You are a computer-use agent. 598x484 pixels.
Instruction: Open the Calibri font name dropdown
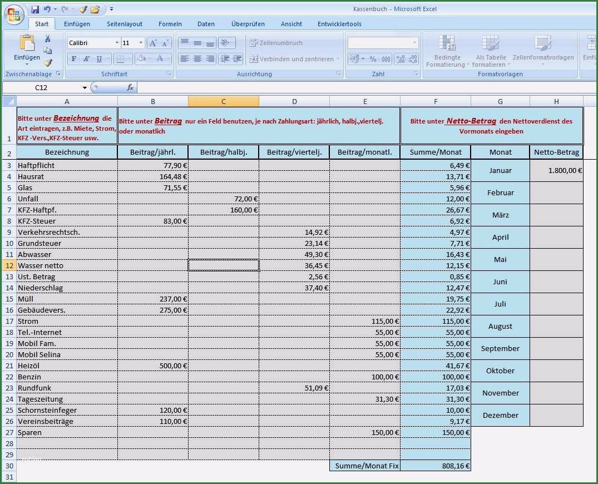[x=117, y=43]
